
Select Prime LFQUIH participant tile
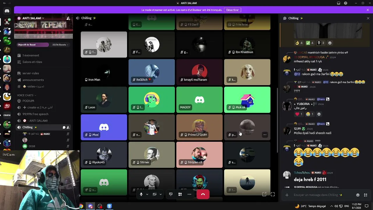pyautogui.click(x=199, y=127)
